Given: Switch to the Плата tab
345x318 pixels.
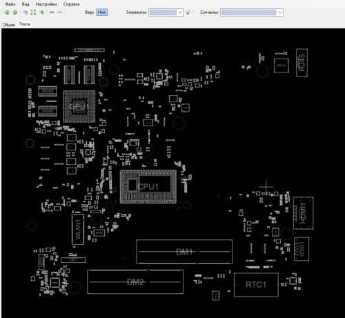Looking at the screenshot, I should coord(24,24).
